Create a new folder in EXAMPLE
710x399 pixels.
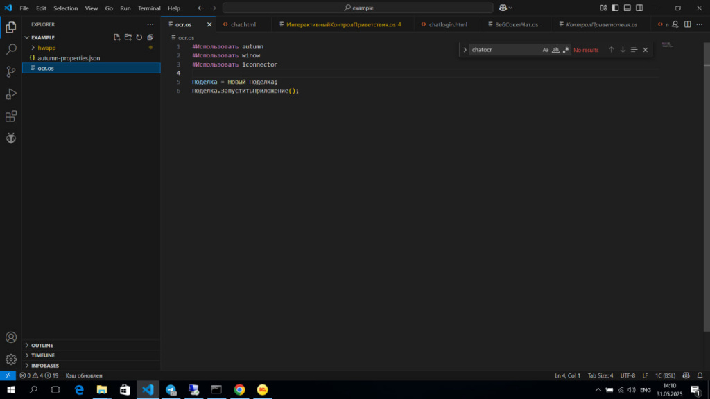[x=128, y=37]
